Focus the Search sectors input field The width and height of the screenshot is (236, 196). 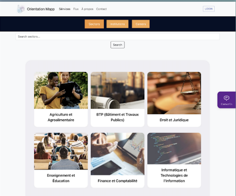pyautogui.click(x=117, y=37)
